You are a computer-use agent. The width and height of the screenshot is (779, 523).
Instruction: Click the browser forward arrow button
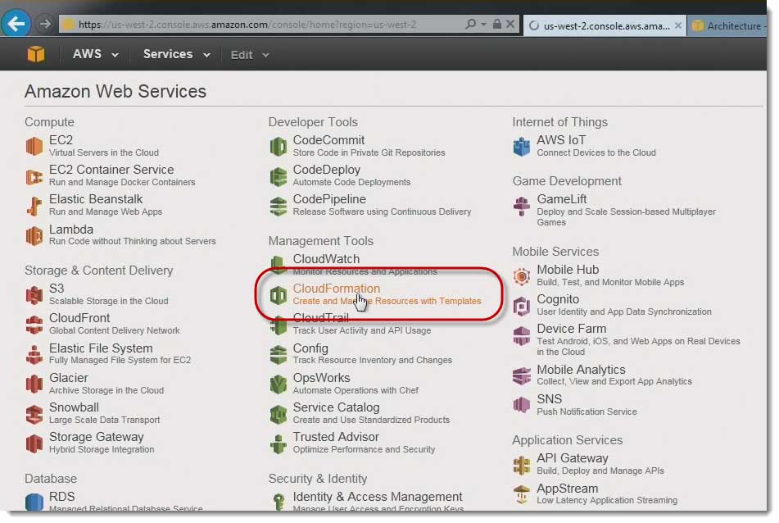click(x=45, y=24)
